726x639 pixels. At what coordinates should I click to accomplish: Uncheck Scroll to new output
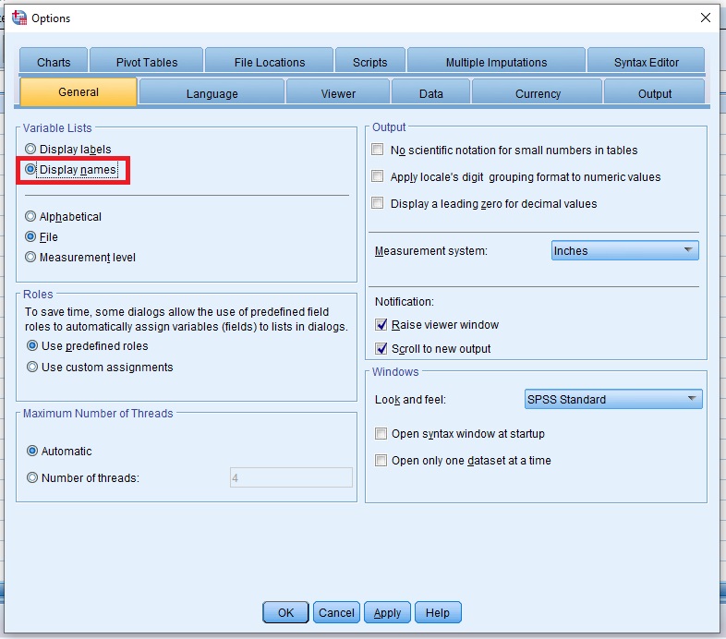click(x=381, y=348)
